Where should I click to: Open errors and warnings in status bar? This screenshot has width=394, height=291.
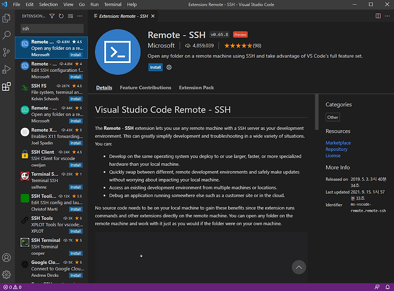tap(12, 287)
